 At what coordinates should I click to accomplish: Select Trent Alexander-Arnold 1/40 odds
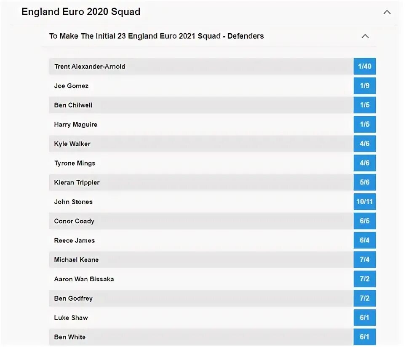point(364,67)
